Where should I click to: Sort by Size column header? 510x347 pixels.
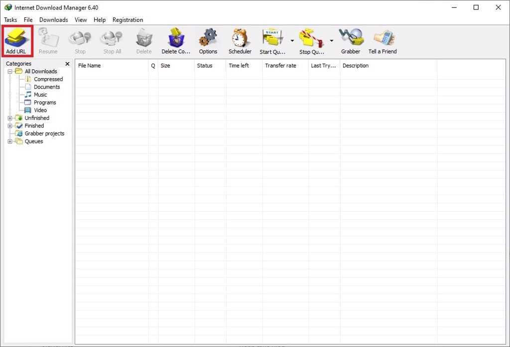point(176,66)
